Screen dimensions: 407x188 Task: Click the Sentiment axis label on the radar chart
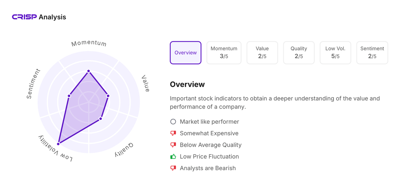pos(33,84)
